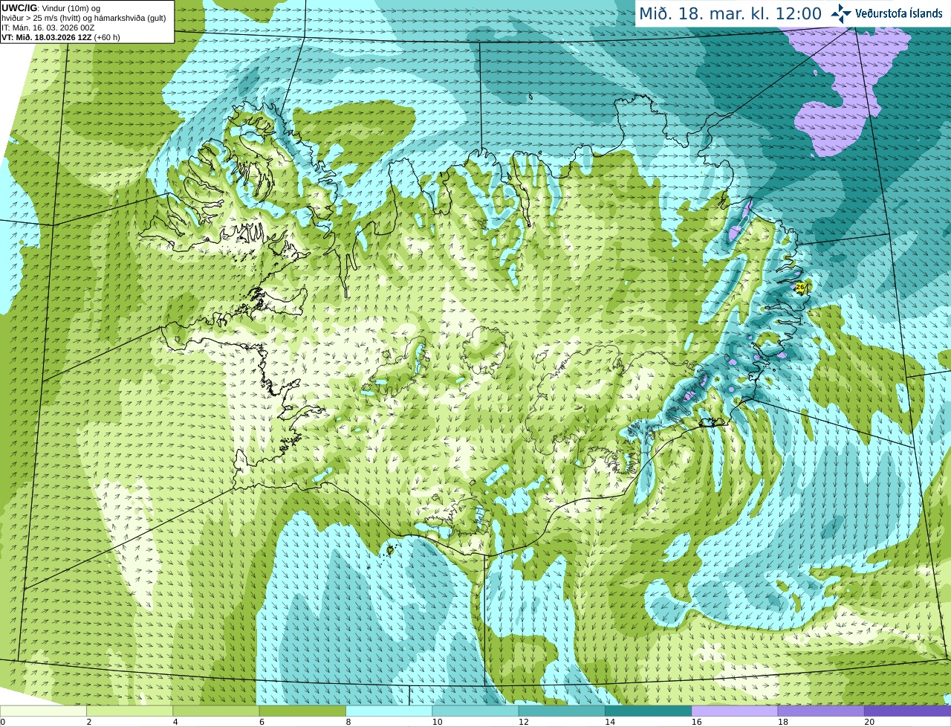Pick the teal legend swatch between 12 and 14

click(x=562, y=711)
